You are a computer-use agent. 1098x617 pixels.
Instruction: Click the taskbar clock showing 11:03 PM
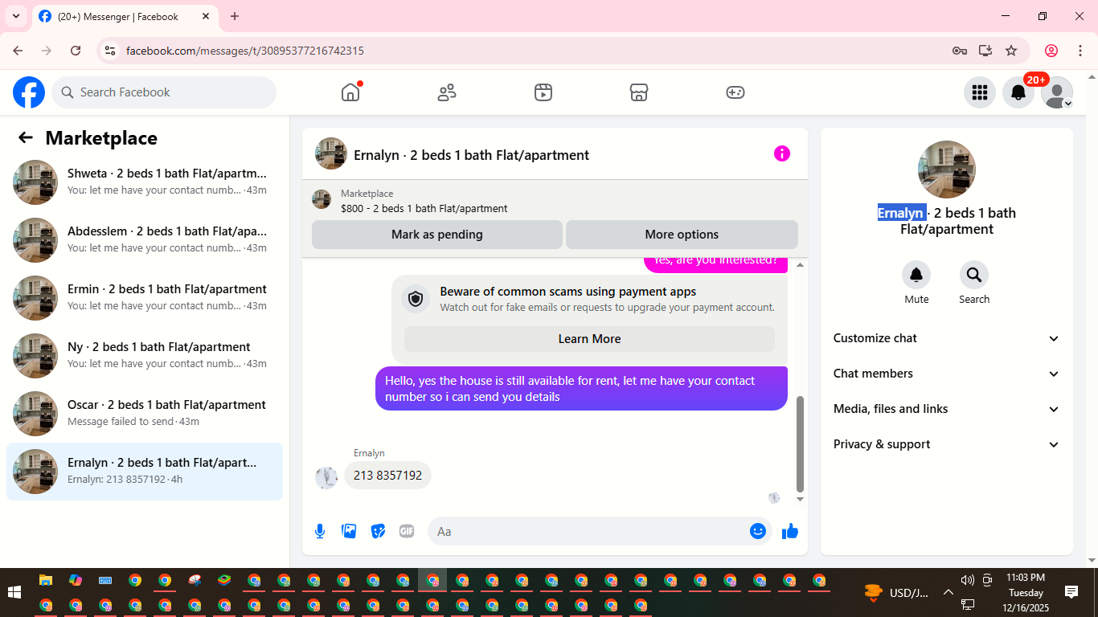[x=1026, y=592]
